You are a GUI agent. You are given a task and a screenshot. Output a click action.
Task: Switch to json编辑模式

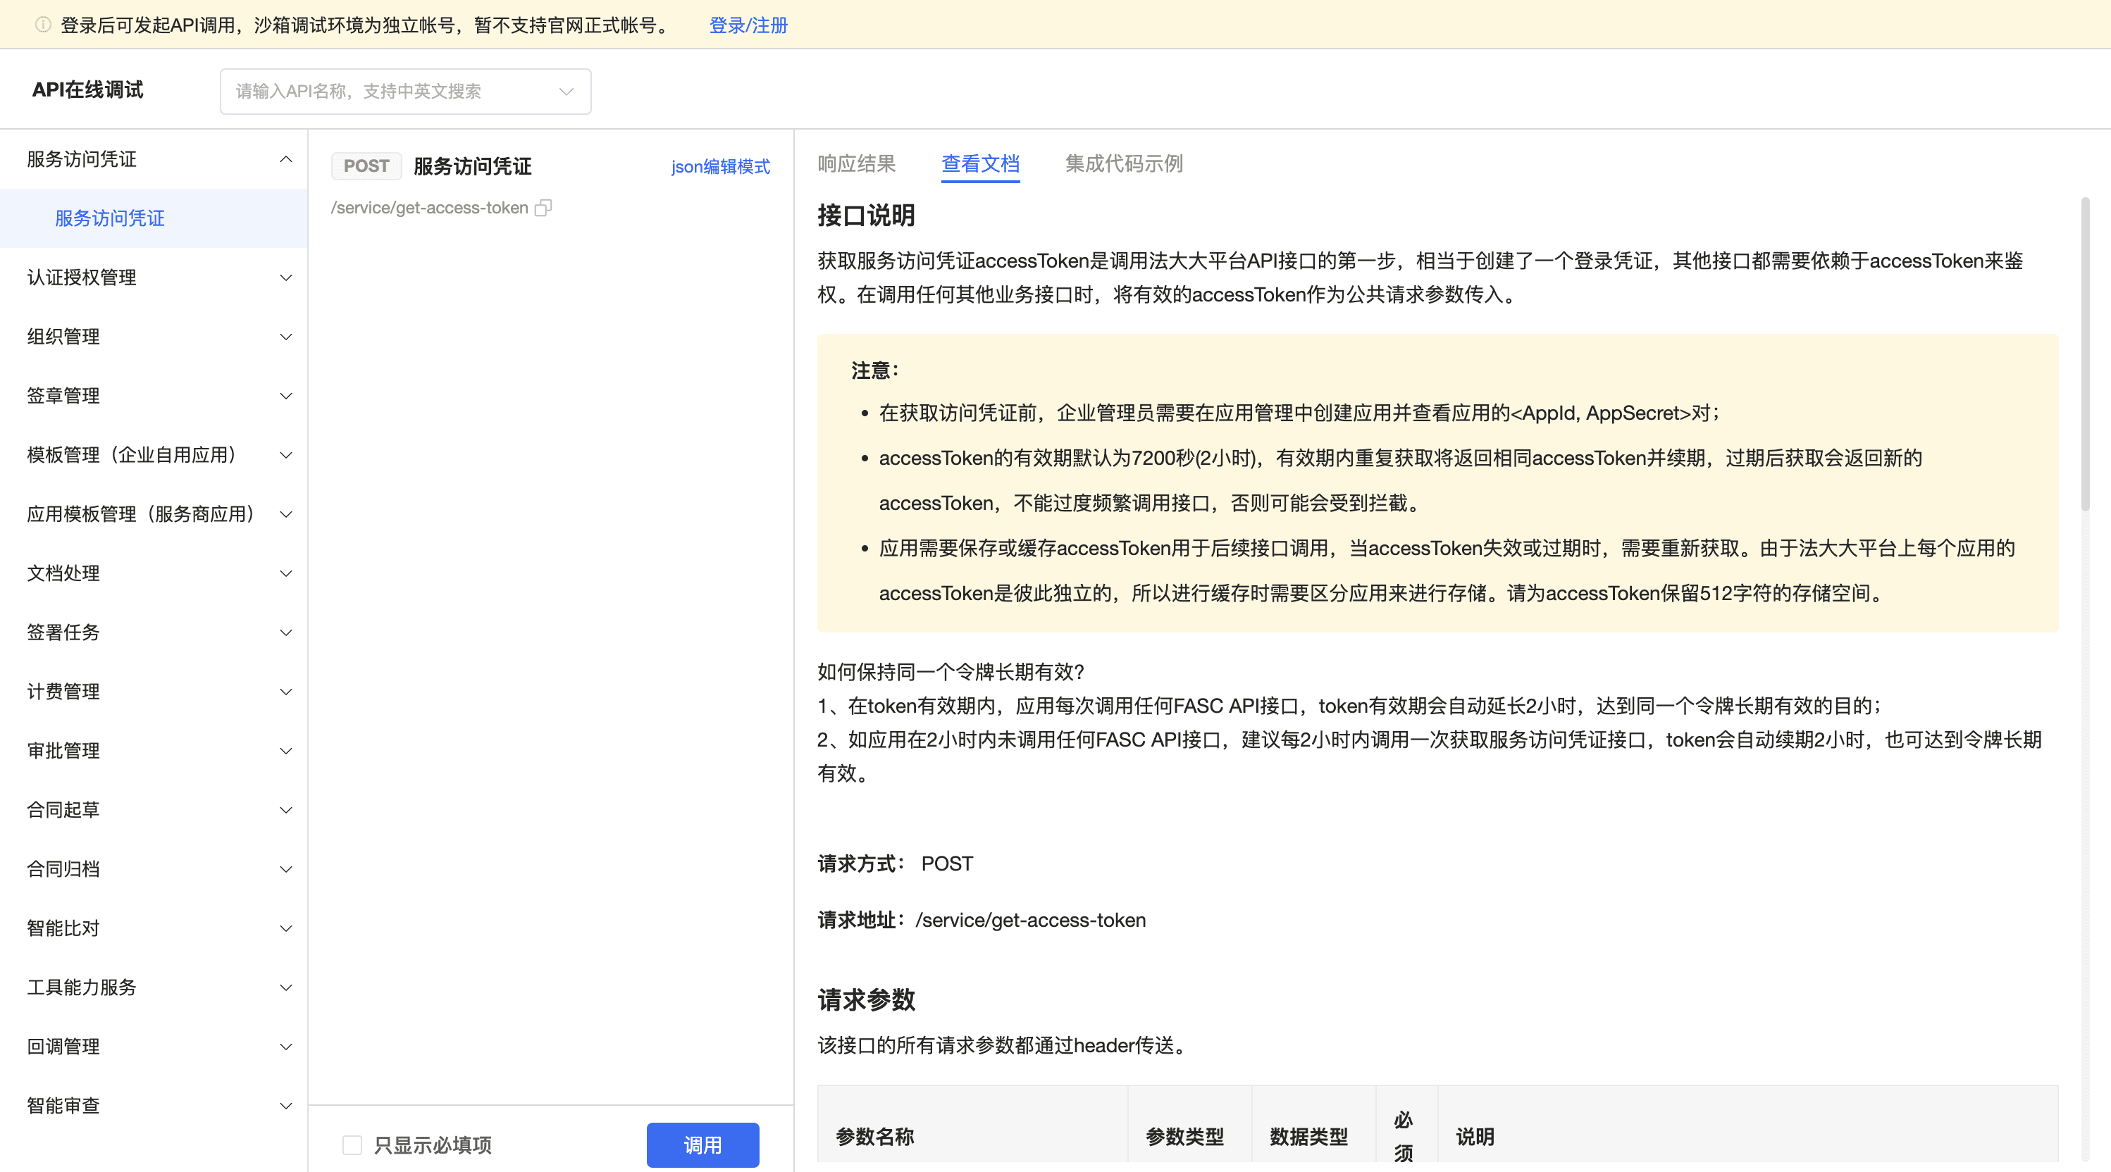tap(719, 166)
